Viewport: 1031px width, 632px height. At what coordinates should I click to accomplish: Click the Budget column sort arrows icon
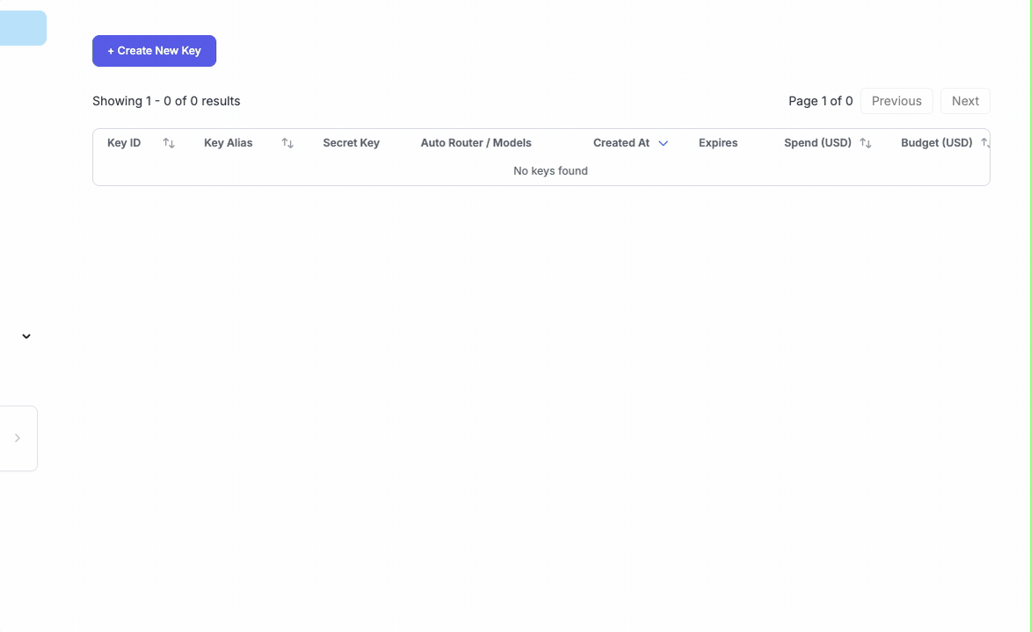[x=986, y=142]
